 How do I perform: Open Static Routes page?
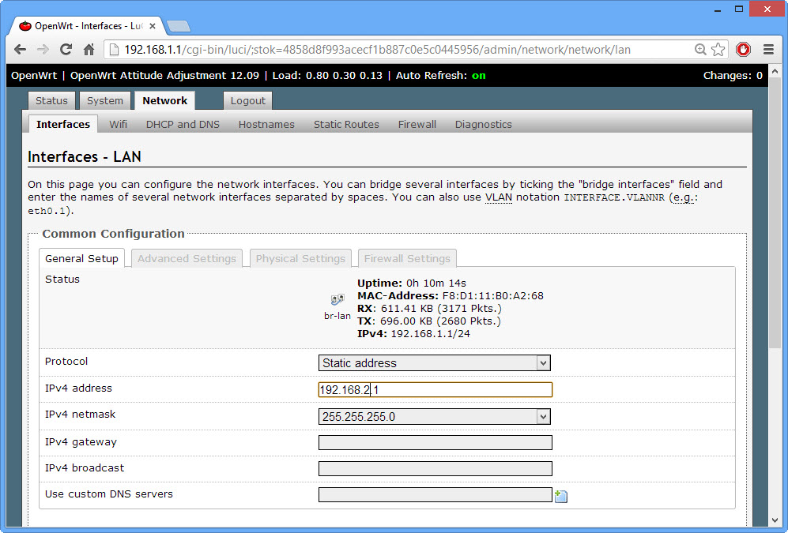tap(346, 125)
